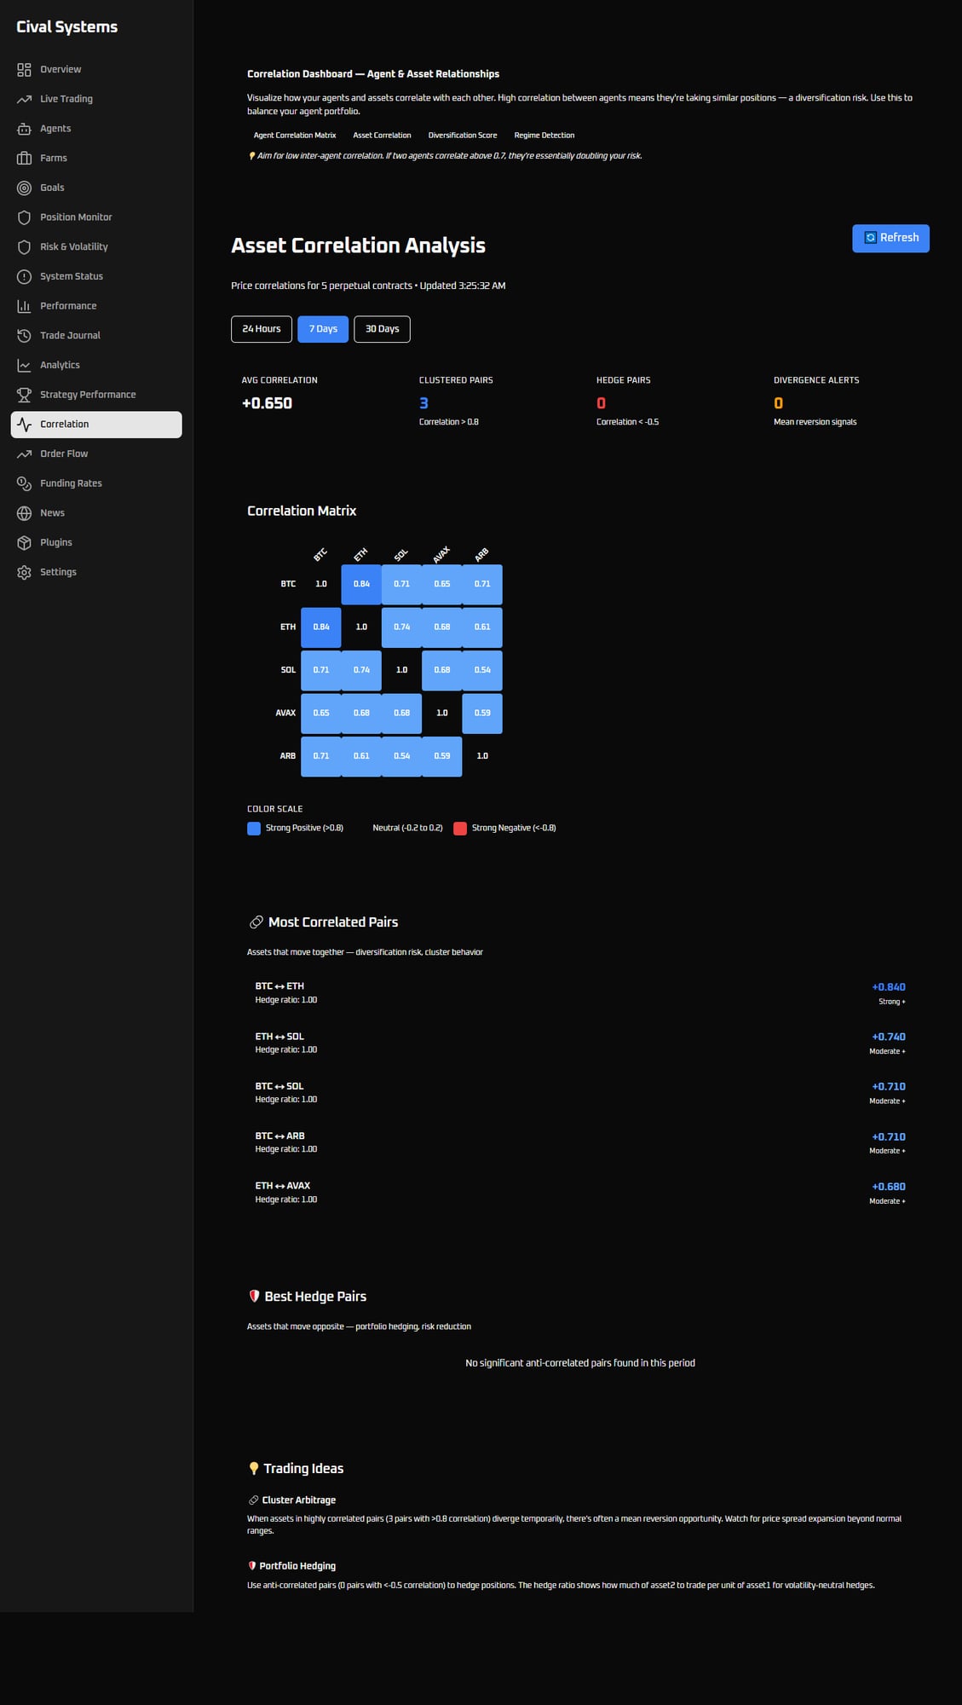Click the Strategy Performance trophy icon
Image resolution: width=962 pixels, height=1705 pixels.
coord(24,395)
